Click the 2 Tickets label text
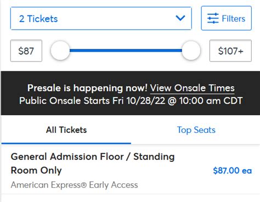Image resolution: width=260 pixels, height=202 pixels. (38, 19)
